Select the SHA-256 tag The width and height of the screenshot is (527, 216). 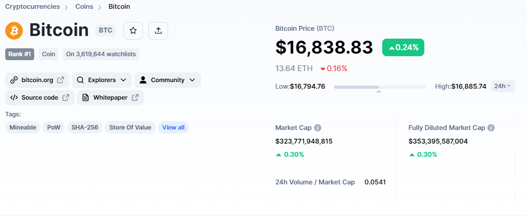pyautogui.click(x=85, y=127)
